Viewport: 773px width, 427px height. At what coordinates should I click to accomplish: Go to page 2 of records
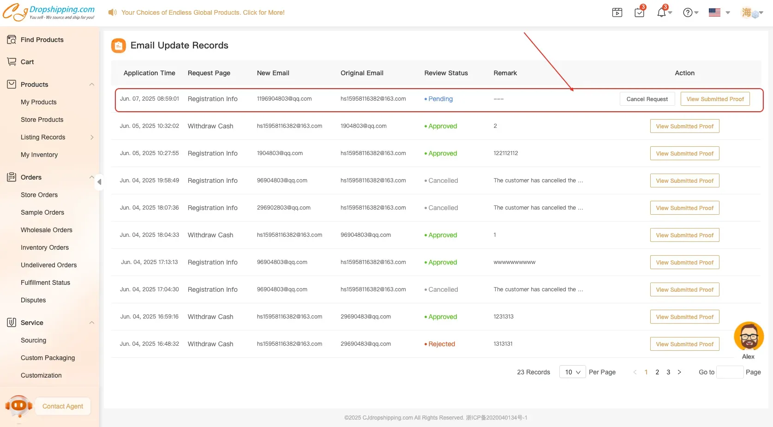click(657, 372)
